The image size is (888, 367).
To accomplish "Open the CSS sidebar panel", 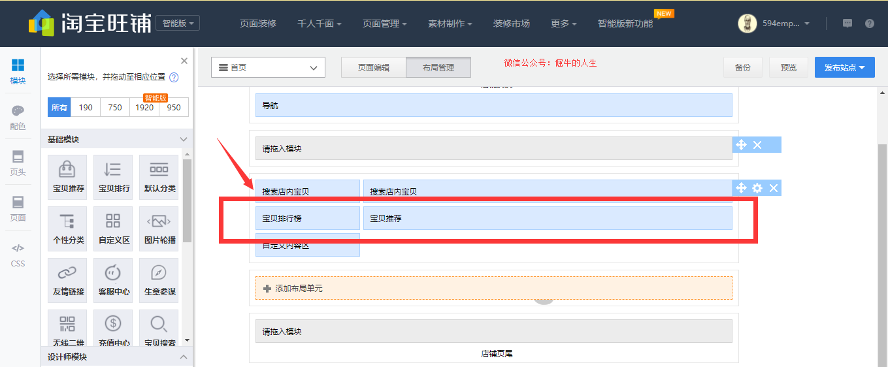I will (18, 255).
